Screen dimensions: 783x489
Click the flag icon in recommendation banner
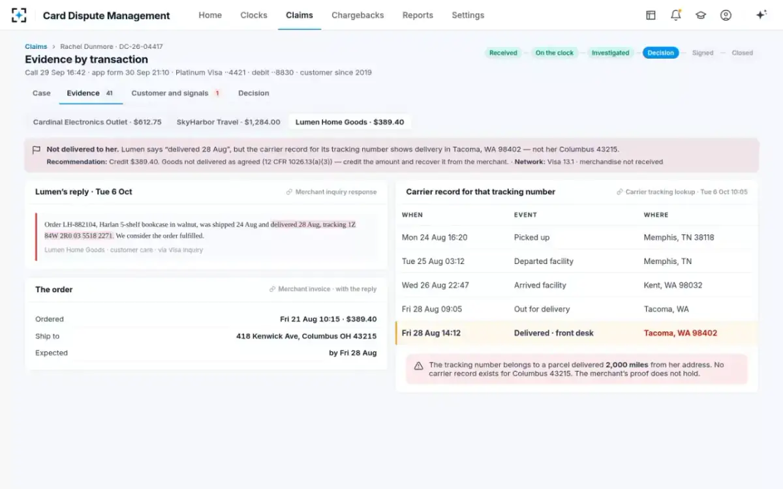(x=37, y=150)
